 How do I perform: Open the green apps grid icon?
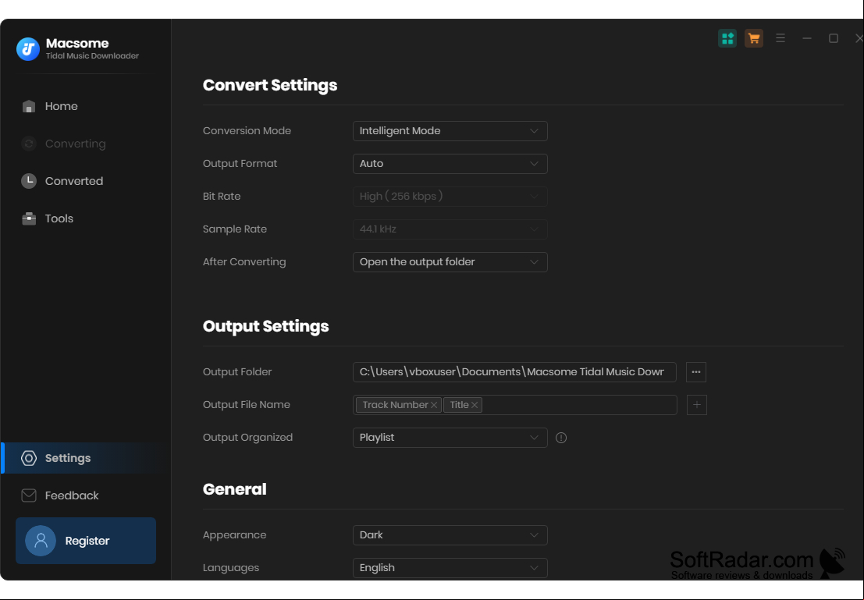pyautogui.click(x=727, y=38)
